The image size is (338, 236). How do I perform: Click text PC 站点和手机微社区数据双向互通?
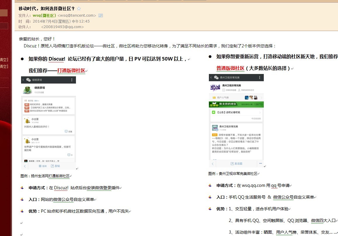tap(73, 211)
